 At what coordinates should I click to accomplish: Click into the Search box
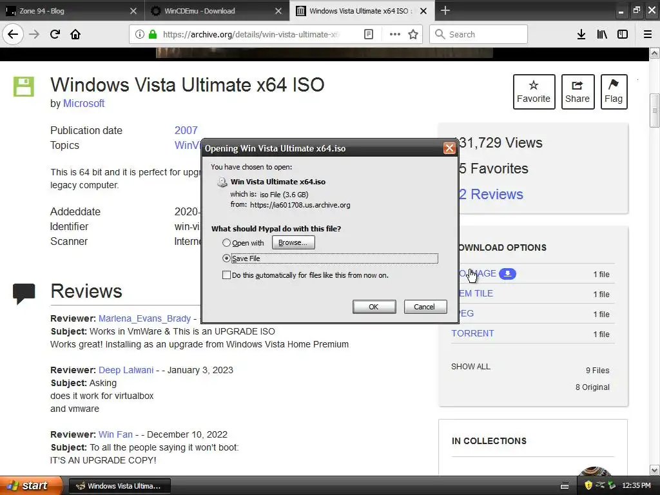478,34
